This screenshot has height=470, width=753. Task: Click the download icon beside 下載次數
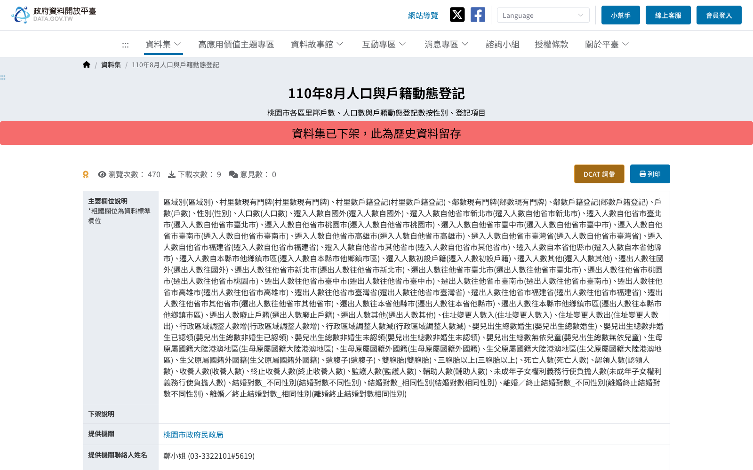point(172,174)
